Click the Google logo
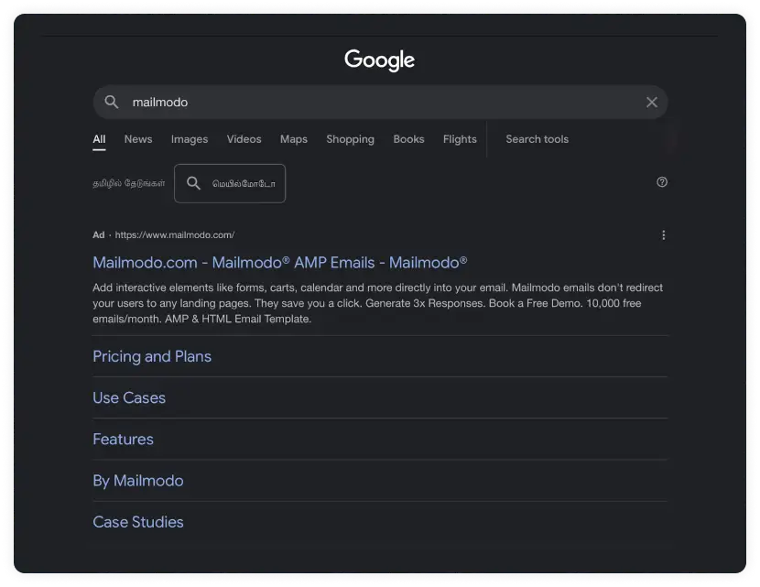This screenshot has height=587, width=760. click(x=379, y=60)
